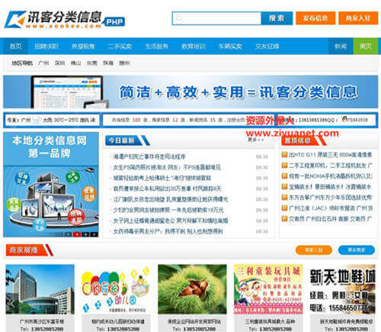Image resolution: width=381 pixels, height=332 pixels.
Task: Open the 新闻 tab in navigation bar
Action: (x=341, y=47)
